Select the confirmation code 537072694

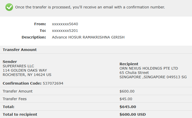(53, 83)
